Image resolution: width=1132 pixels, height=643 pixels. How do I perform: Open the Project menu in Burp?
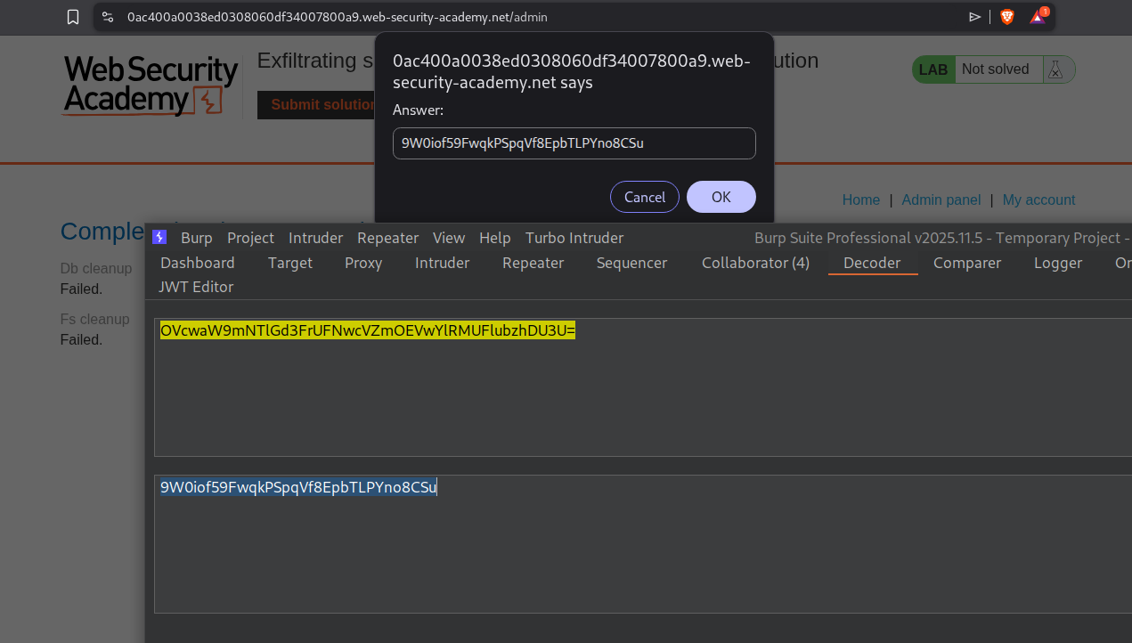[x=250, y=238]
